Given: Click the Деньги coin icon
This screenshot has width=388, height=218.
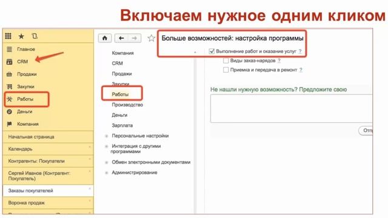Looking at the screenshot, I should click(x=10, y=111).
